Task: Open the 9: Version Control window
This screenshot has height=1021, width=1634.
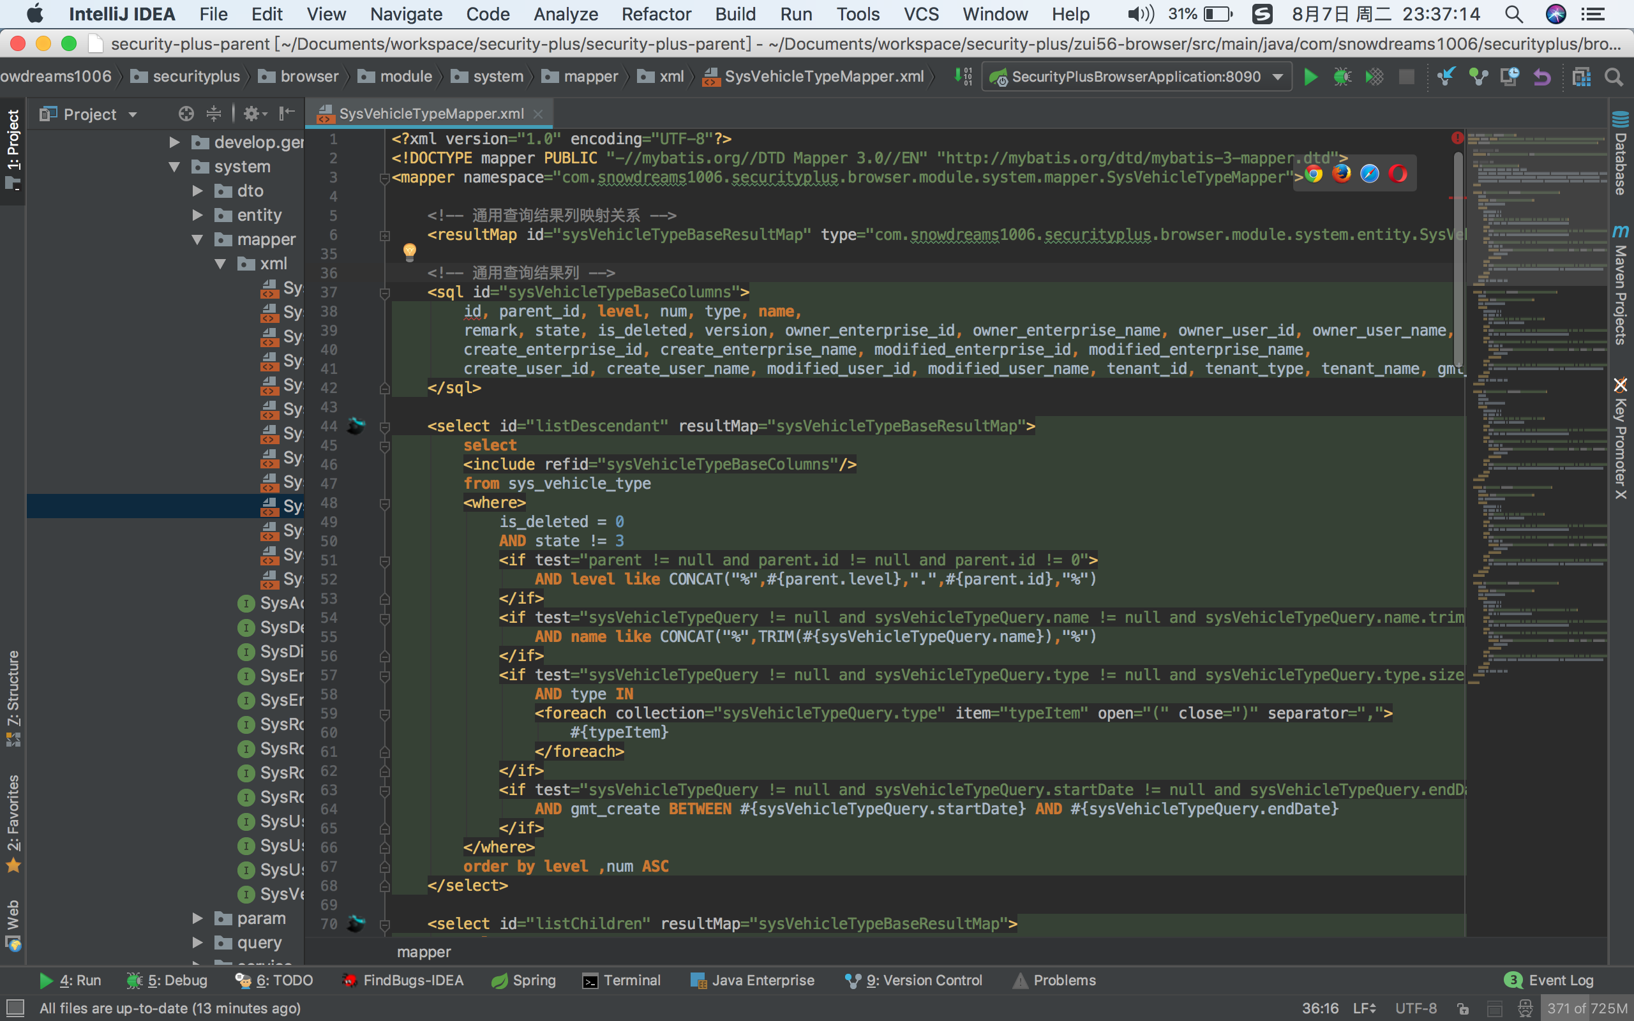Action: (x=913, y=980)
